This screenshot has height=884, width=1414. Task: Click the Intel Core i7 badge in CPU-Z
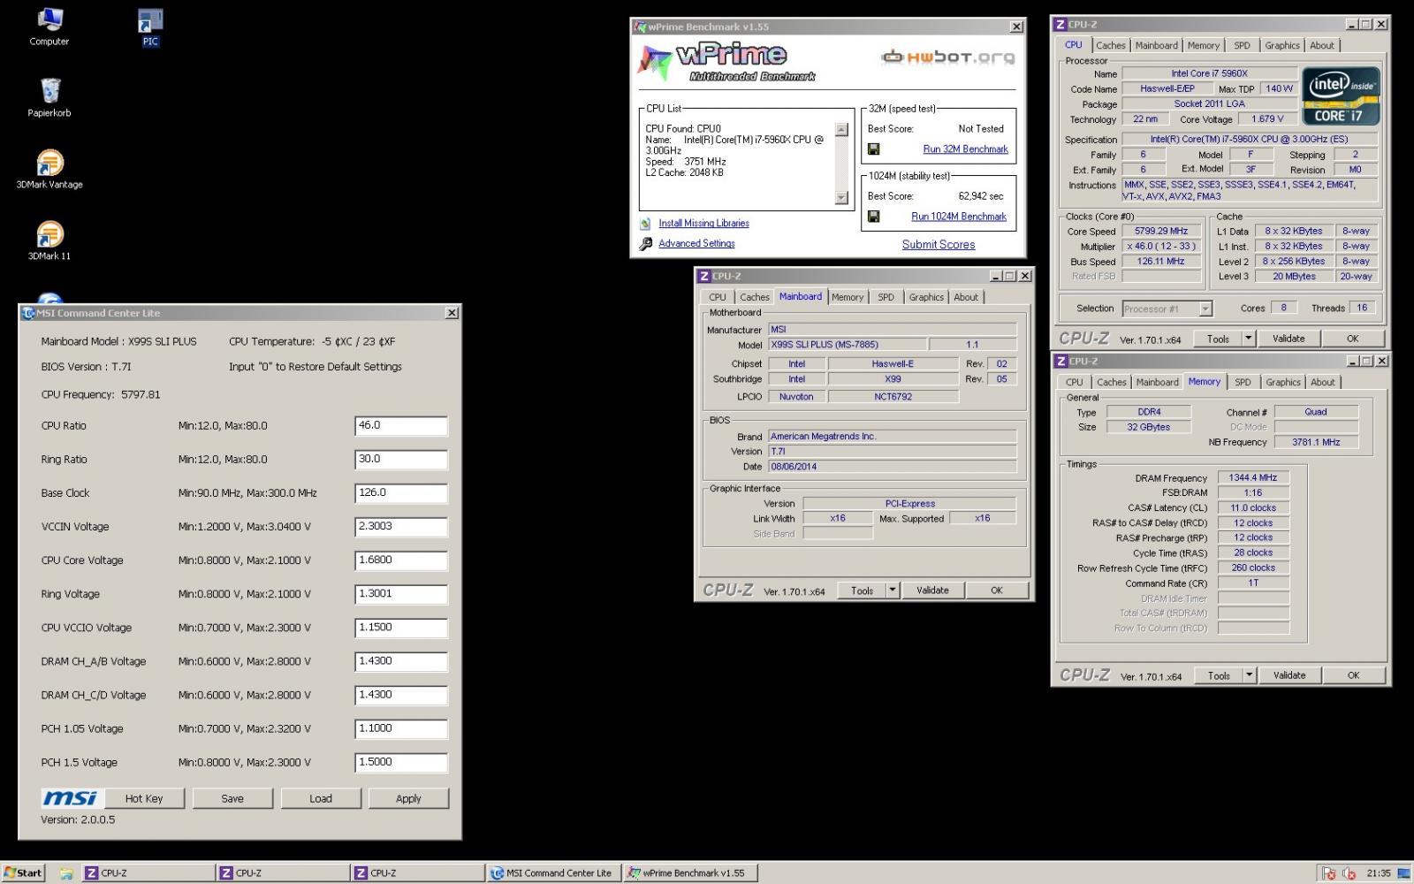(1341, 95)
